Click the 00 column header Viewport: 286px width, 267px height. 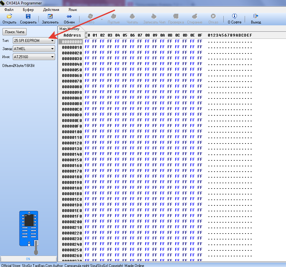pyautogui.click(x=87, y=35)
